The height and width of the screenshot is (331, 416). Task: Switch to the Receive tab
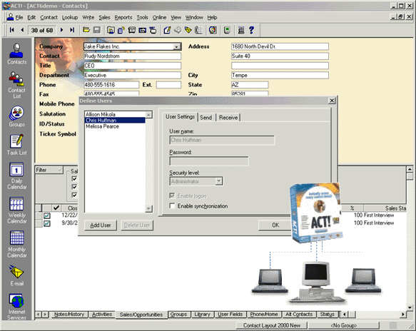pyautogui.click(x=228, y=118)
